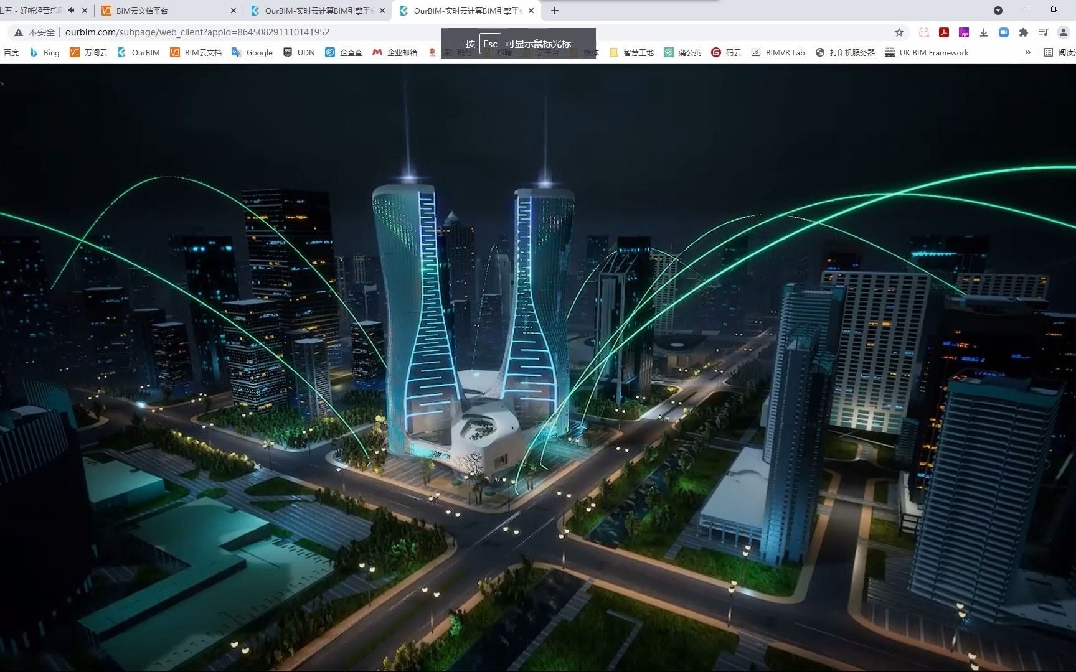Open the downloads arrow icon
1076x672 pixels.
point(984,32)
